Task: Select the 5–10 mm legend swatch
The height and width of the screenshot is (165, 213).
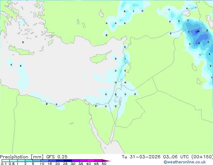Action: pyautogui.click(x=37, y=161)
